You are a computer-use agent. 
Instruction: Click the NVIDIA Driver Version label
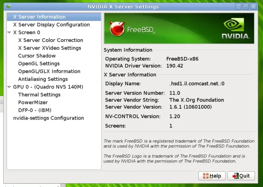(134, 66)
